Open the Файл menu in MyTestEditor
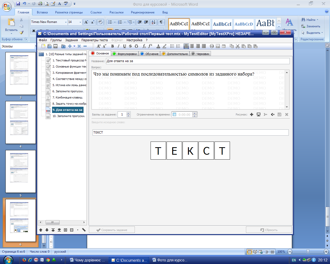This screenshot has width=330, height=264. pos(43,40)
